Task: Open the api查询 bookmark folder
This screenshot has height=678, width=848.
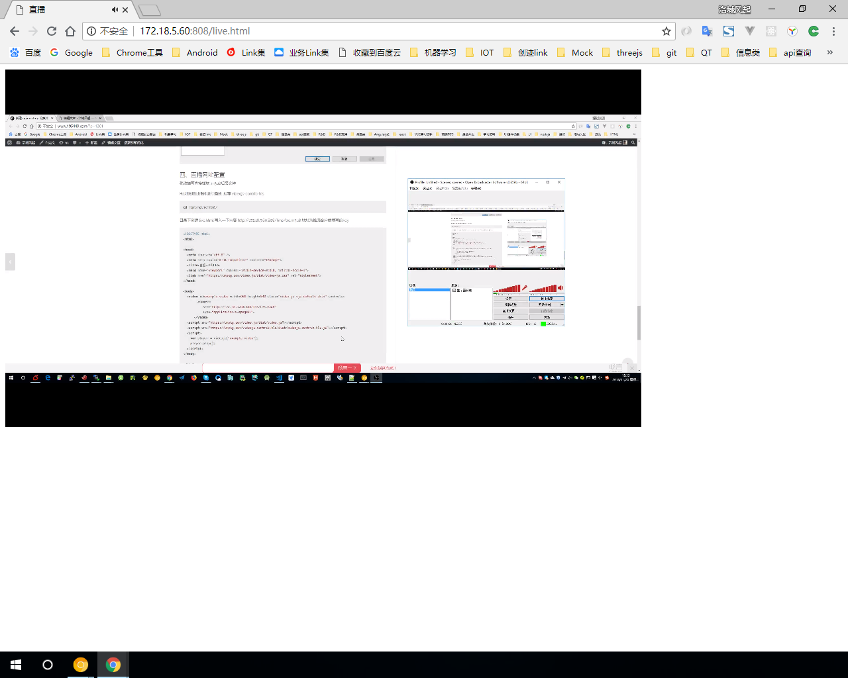Action: 790,52
